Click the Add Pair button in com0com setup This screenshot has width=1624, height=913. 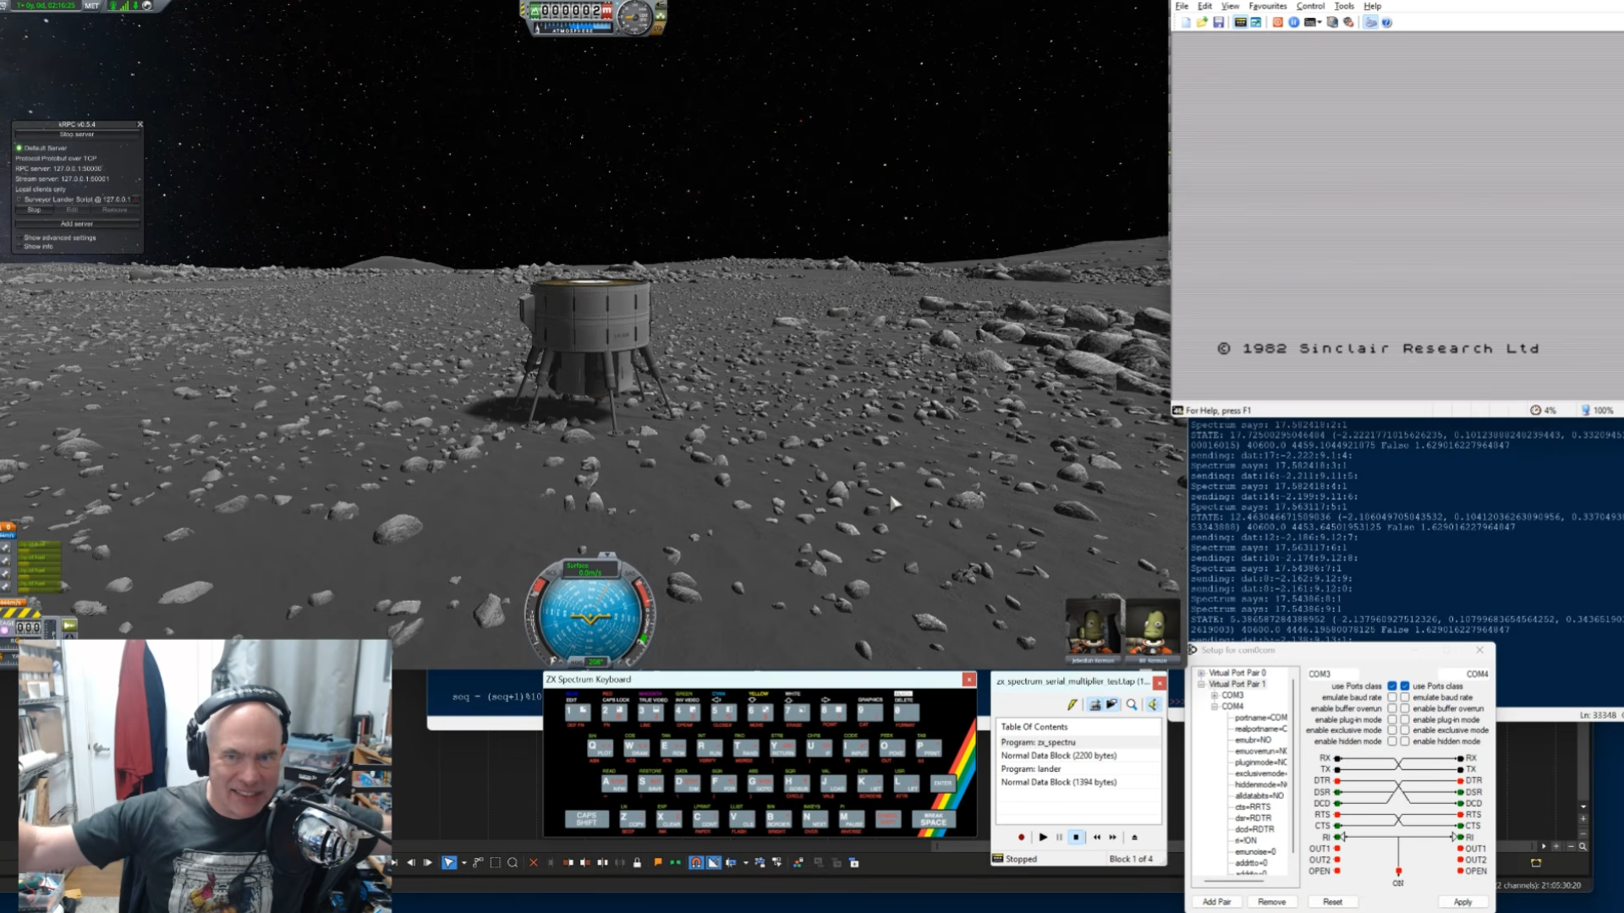tap(1216, 901)
